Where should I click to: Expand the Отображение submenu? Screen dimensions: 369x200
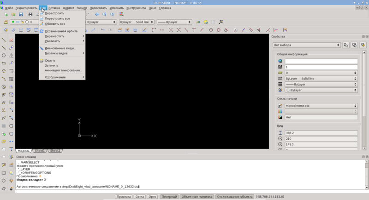point(62,77)
